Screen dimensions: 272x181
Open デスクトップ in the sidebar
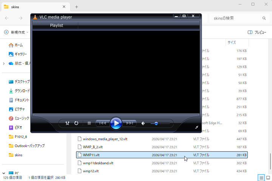tap(19, 81)
